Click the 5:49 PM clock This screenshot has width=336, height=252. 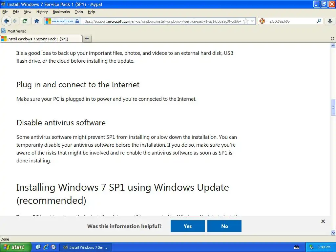point(324,247)
